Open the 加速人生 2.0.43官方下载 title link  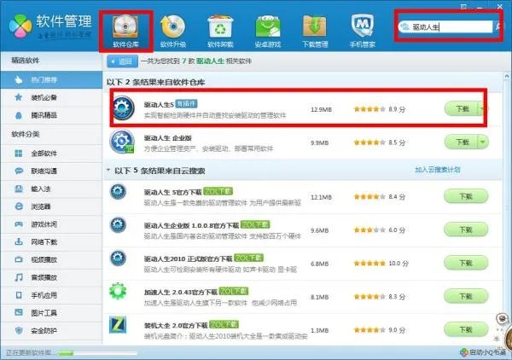[x=181, y=292]
